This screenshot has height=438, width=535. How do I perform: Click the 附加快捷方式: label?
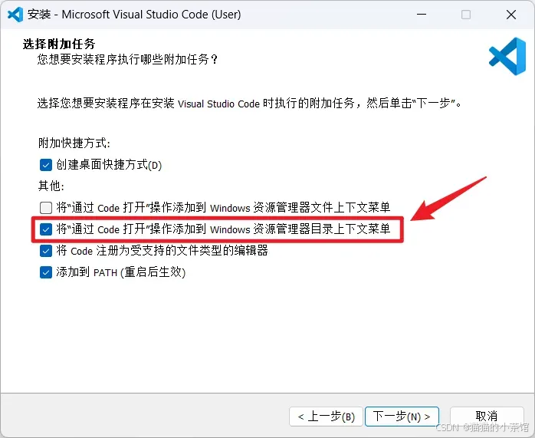coord(74,143)
